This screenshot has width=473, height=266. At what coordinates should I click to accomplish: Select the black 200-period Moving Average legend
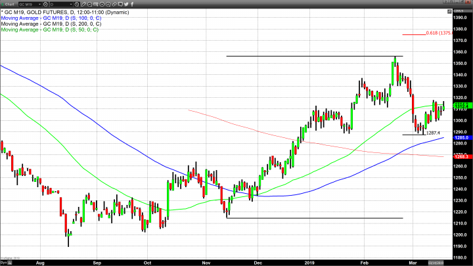(x=49, y=24)
